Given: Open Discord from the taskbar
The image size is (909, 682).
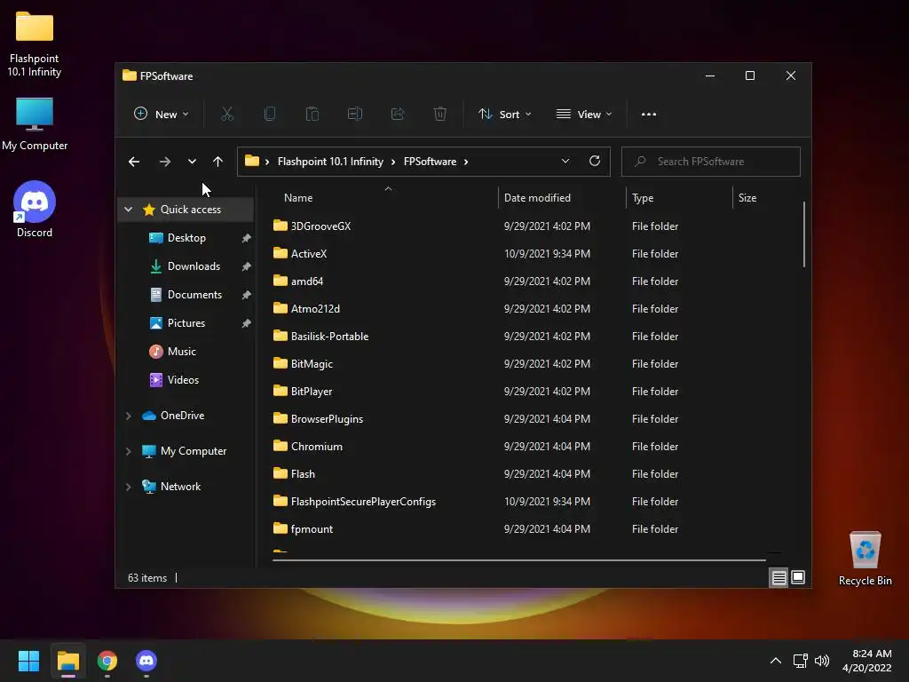Looking at the screenshot, I should coord(146,661).
